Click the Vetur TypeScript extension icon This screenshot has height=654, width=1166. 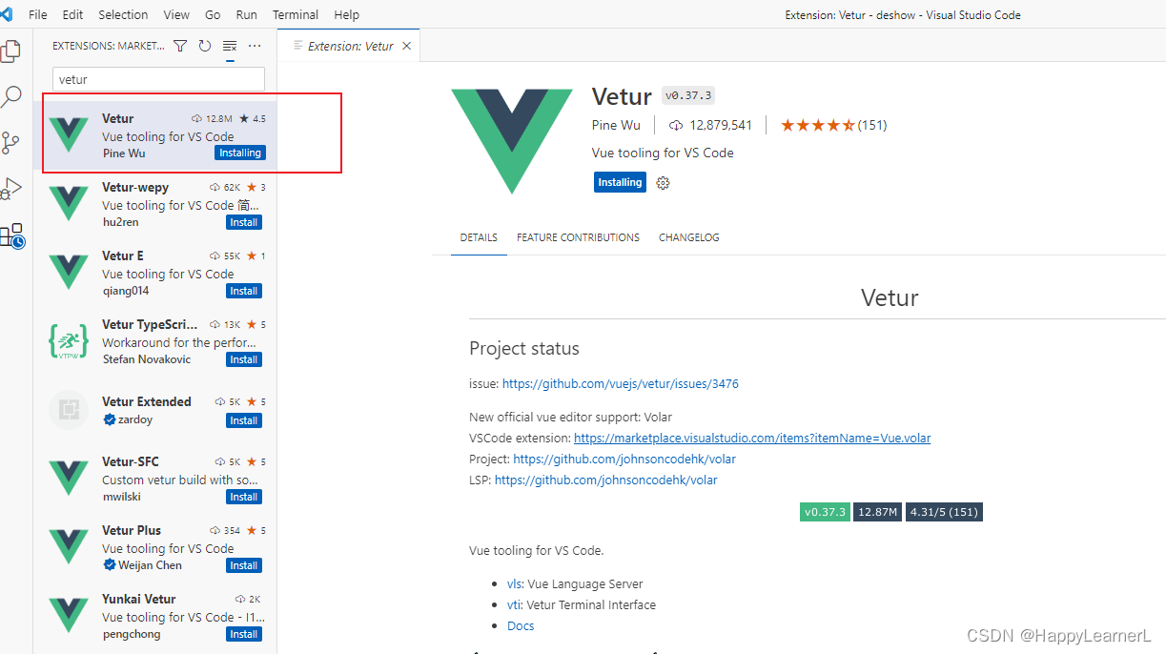tap(69, 340)
